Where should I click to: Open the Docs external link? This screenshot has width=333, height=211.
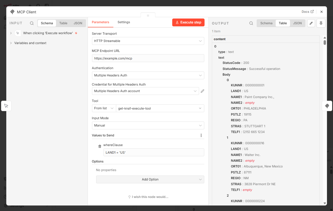pyautogui.click(x=307, y=12)
